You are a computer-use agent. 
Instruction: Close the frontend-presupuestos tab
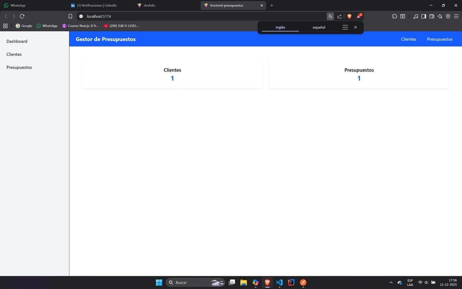[x=262, y=5]
